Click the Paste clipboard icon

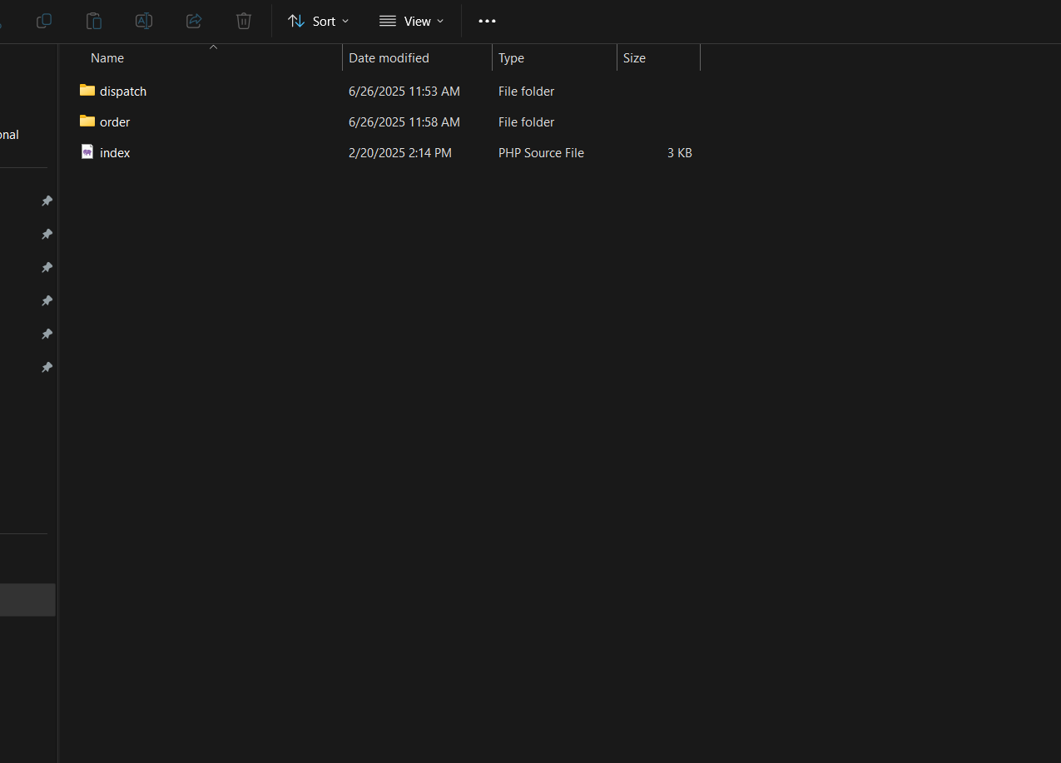(94, 21)
